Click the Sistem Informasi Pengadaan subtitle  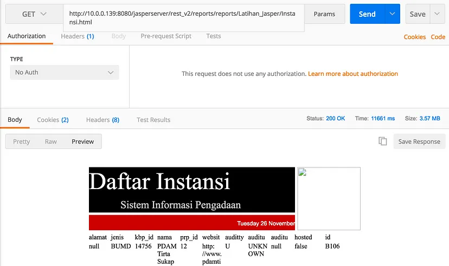pyautogui.click(x=181, y=205)
